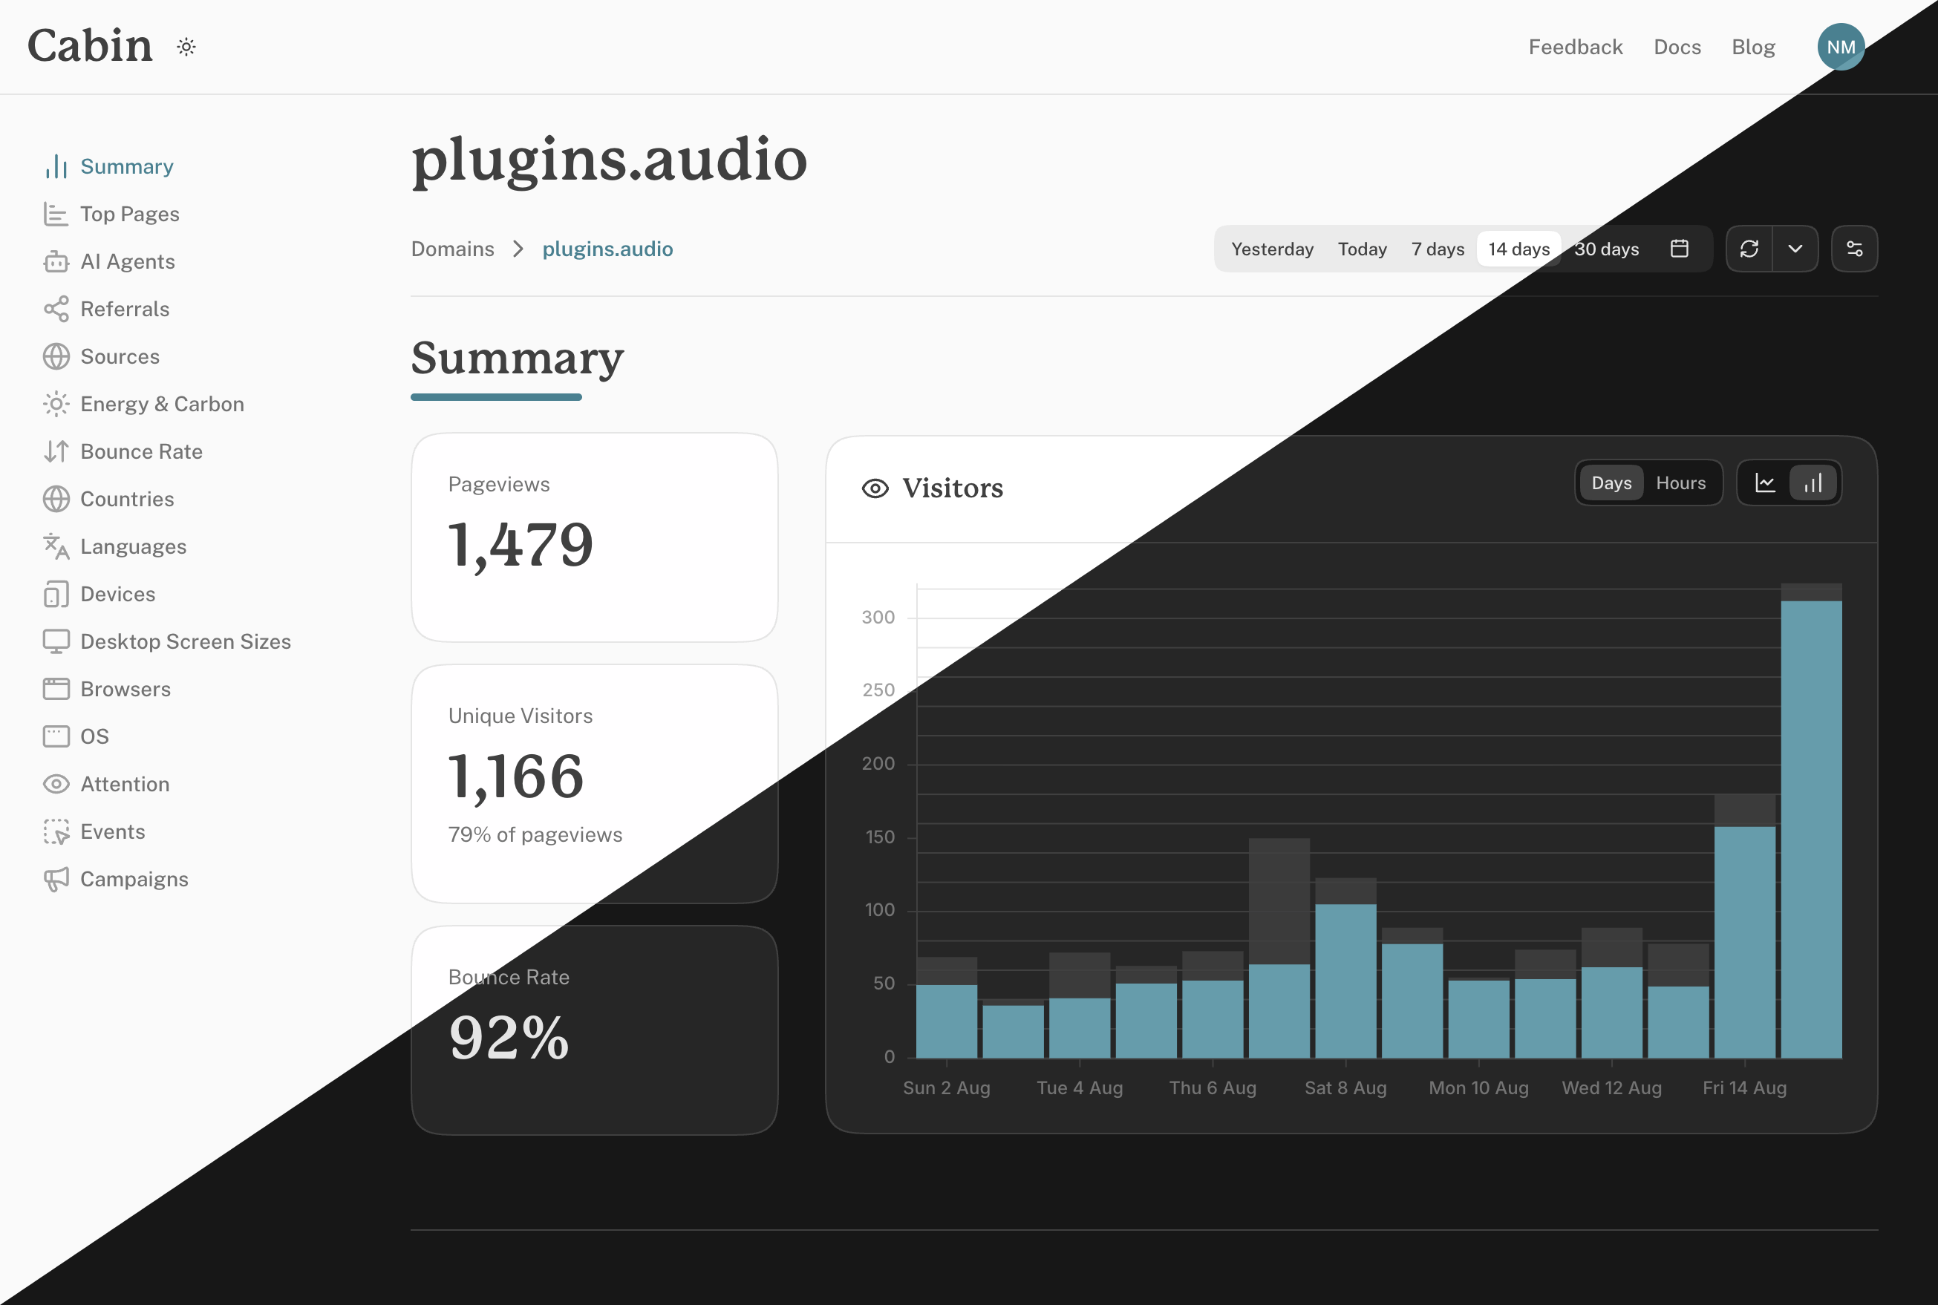Click the Mon 10 Aug chart bar
Screen dimensions: 1938x1305
click(1478, 1018)
